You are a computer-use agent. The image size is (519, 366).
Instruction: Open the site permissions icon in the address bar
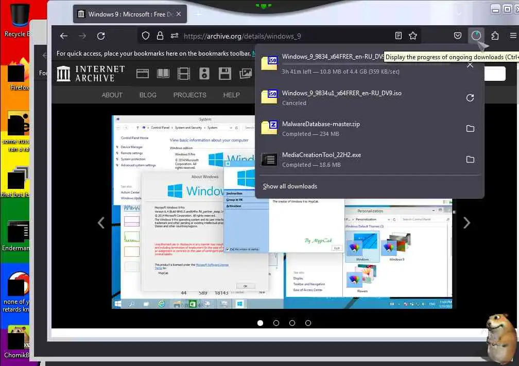175,36
